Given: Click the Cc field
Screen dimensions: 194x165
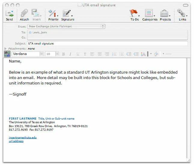Looking at the screenshot, I should tap(108, 38).
